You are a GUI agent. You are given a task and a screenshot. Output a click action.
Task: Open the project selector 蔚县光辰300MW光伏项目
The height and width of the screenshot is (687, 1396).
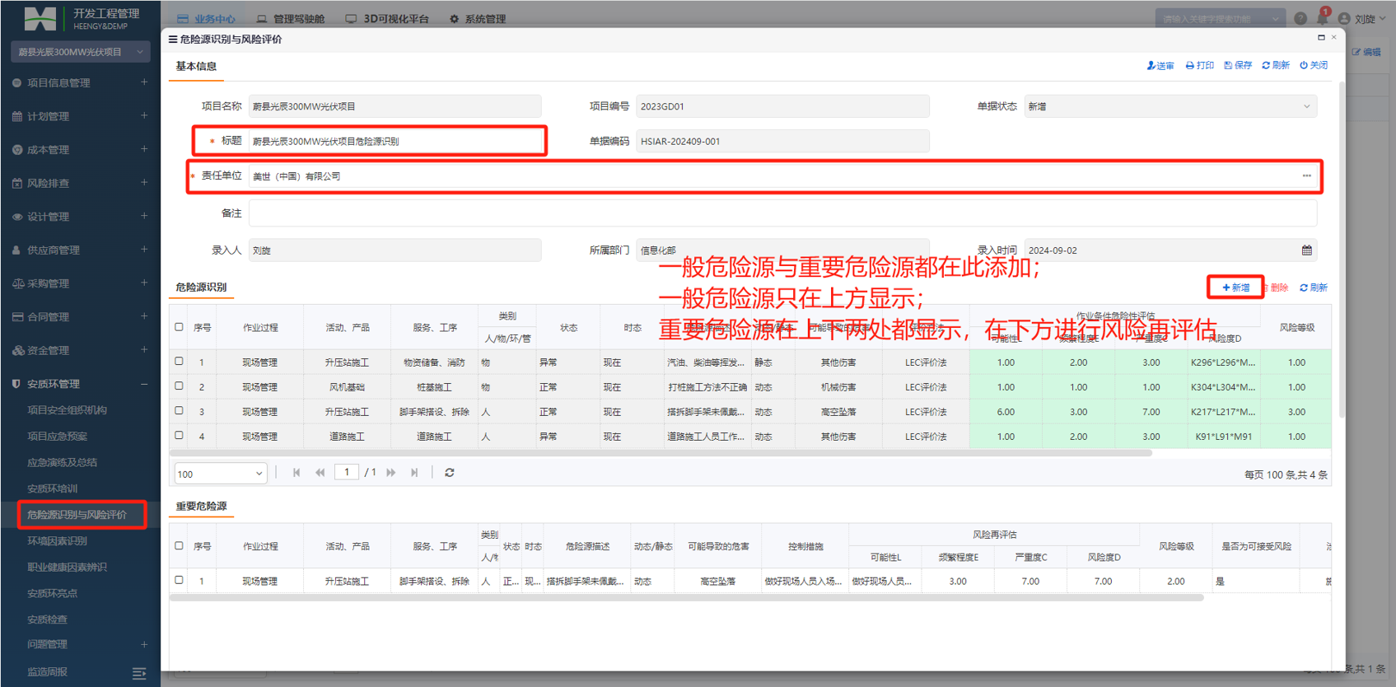[80, 52]
